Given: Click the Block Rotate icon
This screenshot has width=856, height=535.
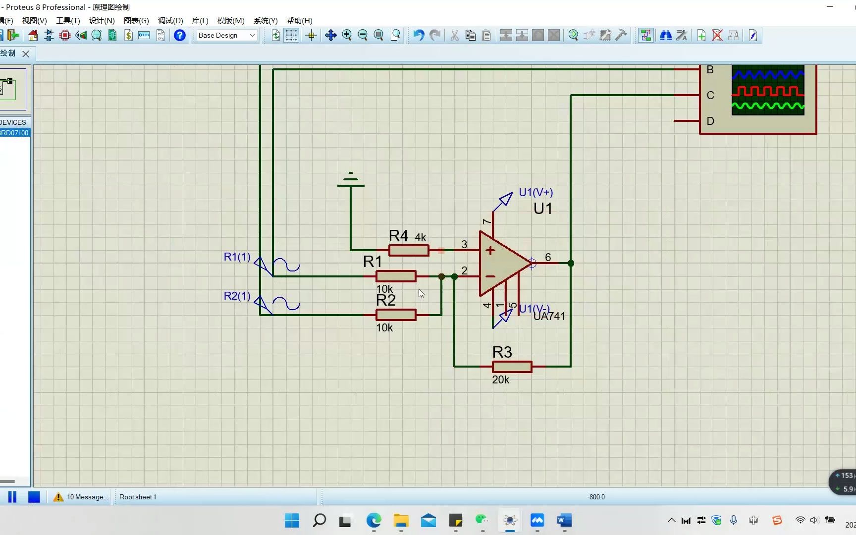Looking at the screenshot, I should tap(538, 35).
